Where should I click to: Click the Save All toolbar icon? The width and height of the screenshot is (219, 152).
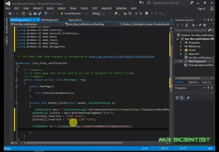[39, 13]
